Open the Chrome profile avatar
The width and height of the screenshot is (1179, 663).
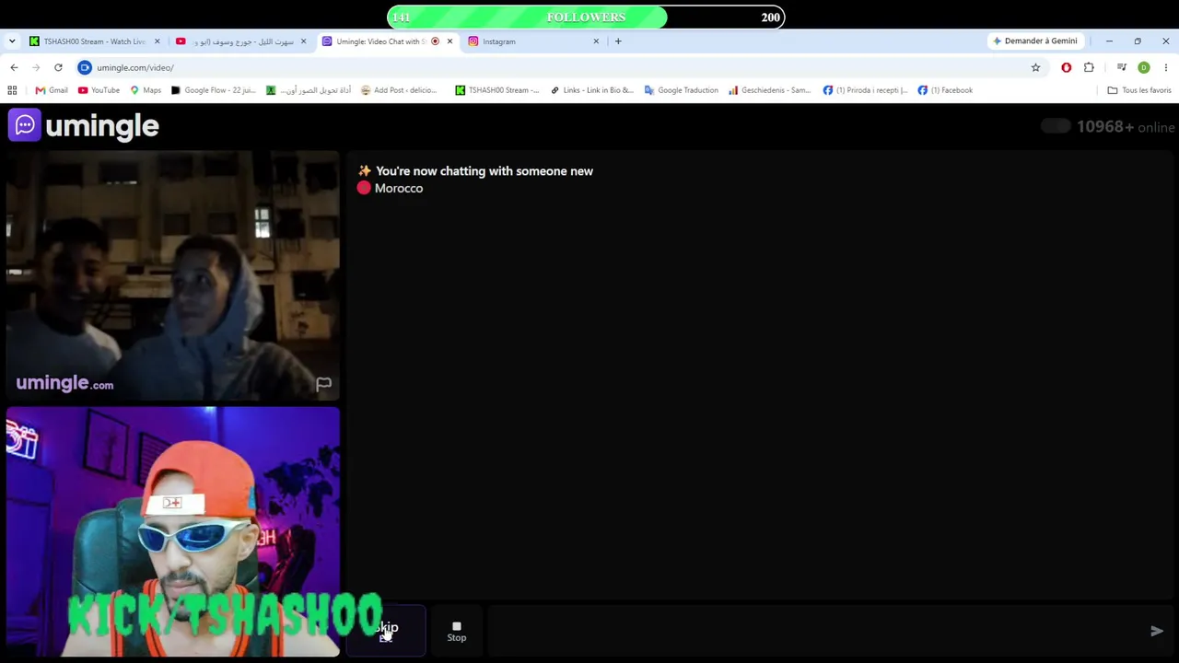pyautogui.click(x=1144, y=67)
